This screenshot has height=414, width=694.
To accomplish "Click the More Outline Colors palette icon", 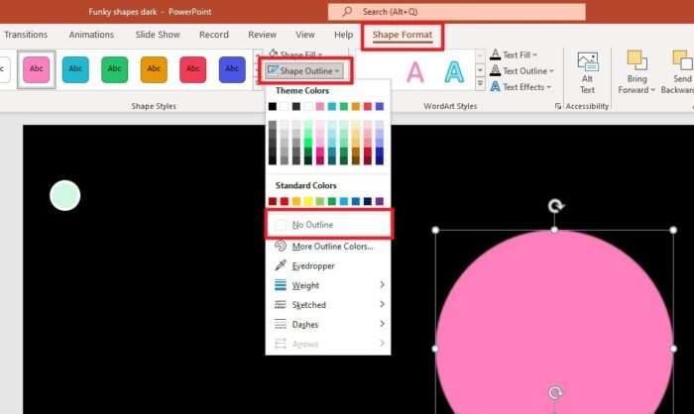I will pyautogui.click(x=281, y=246).
